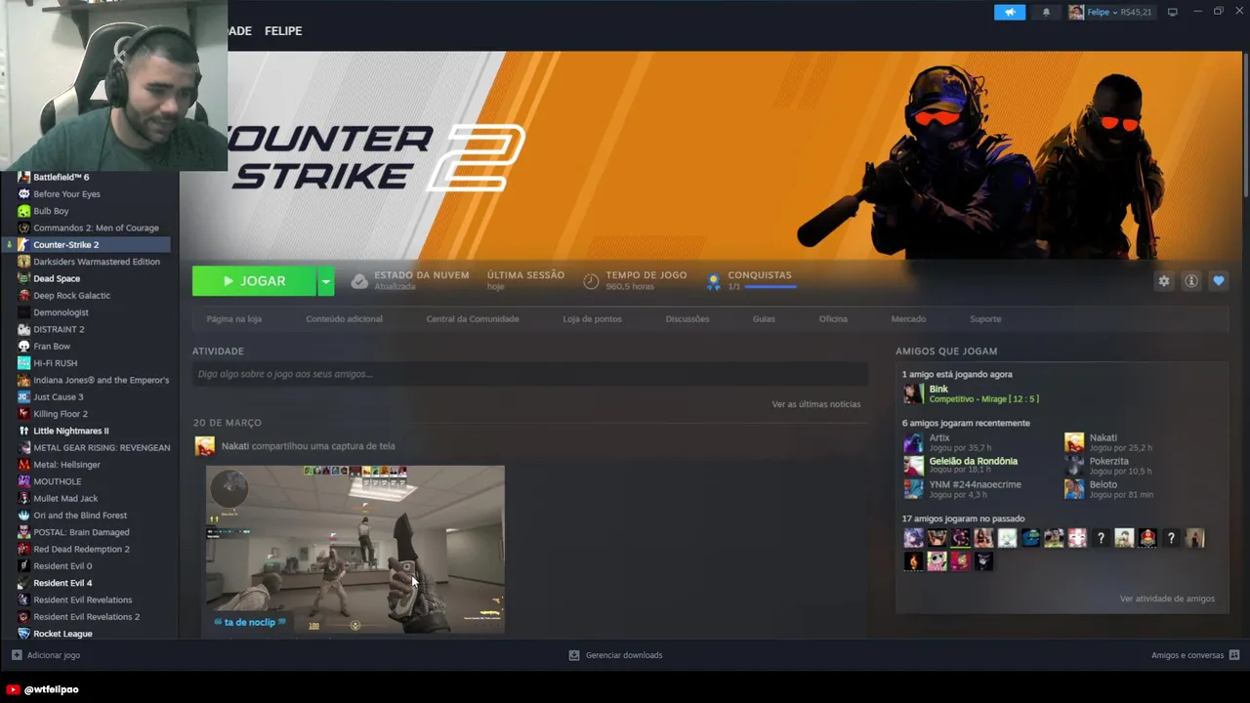Click the first unknown question-mark friend avatar

pos(1101,538)
